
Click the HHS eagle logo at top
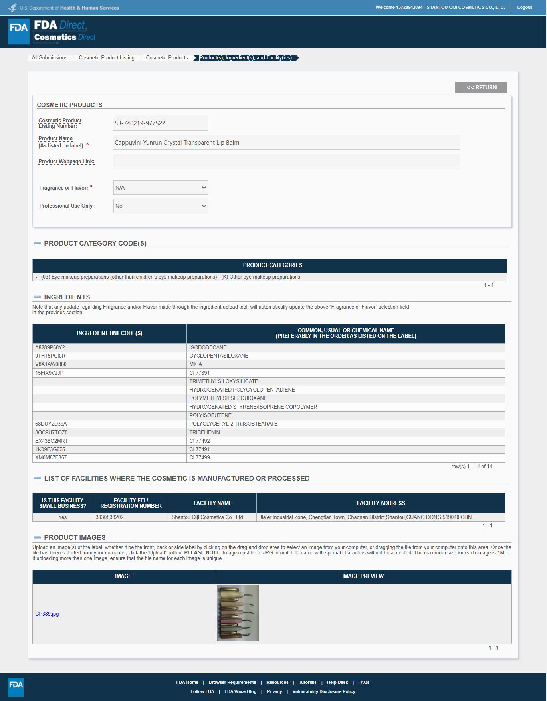(13, 8)
